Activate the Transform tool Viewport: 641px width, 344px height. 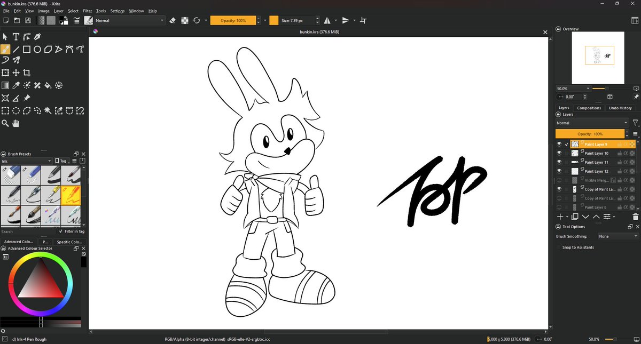click(5, 73)
